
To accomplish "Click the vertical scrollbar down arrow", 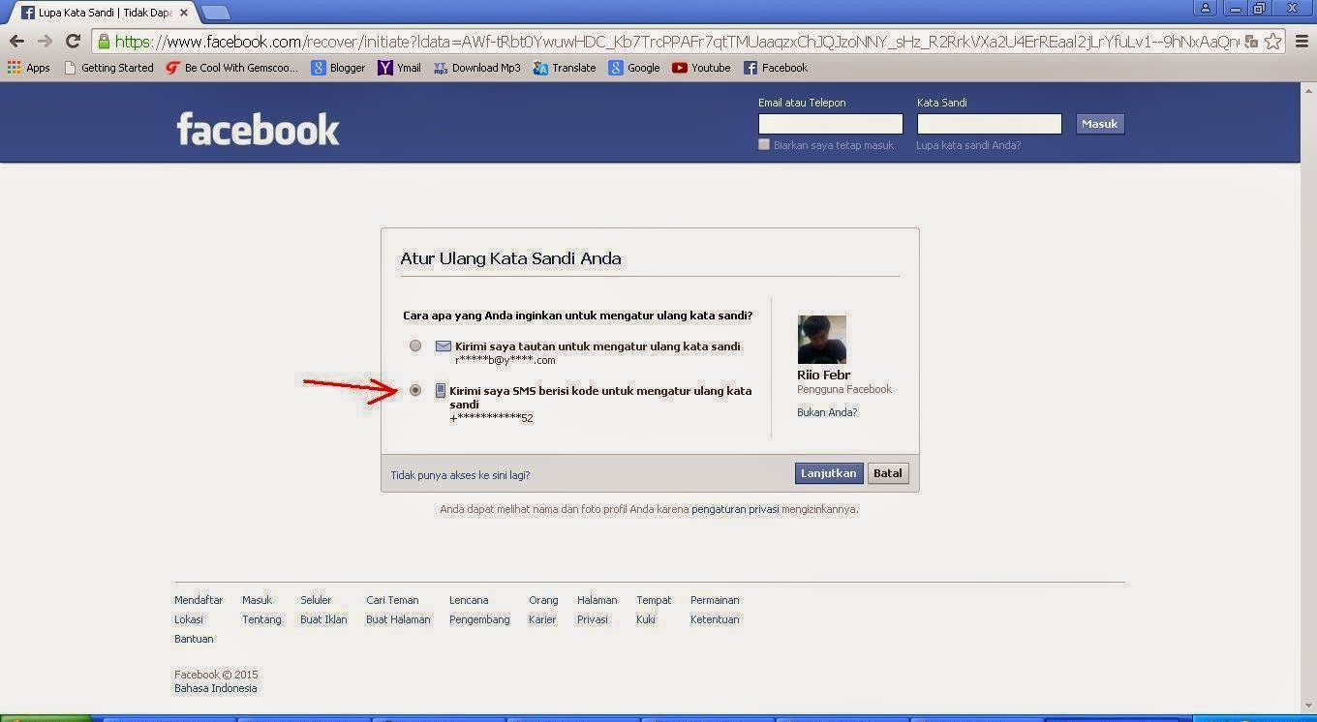I will click(x=1308, y=707).
